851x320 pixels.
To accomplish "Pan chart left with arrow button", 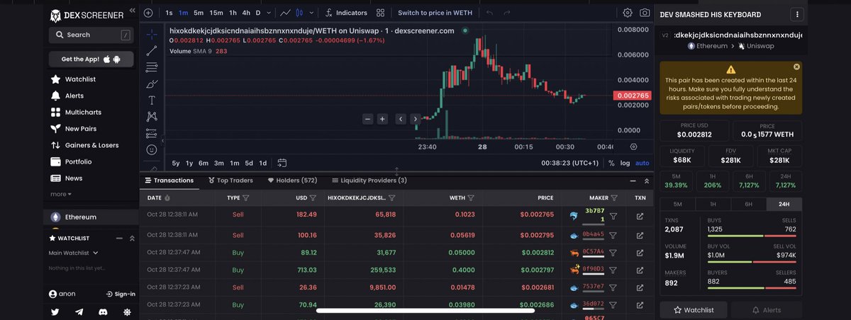I will [401, 119].
